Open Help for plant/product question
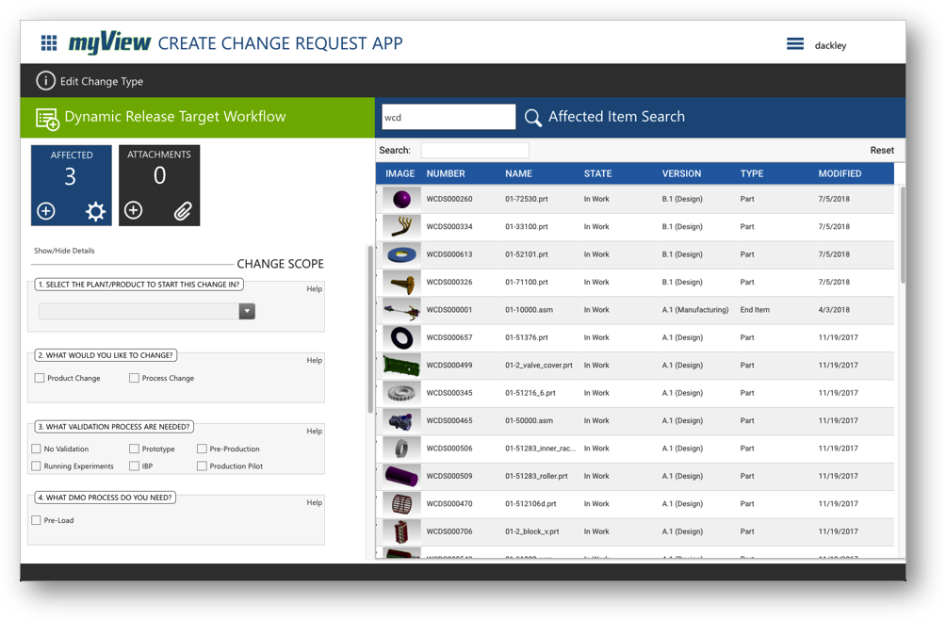This screenshot has height=621, width=946. coord(314,288)
